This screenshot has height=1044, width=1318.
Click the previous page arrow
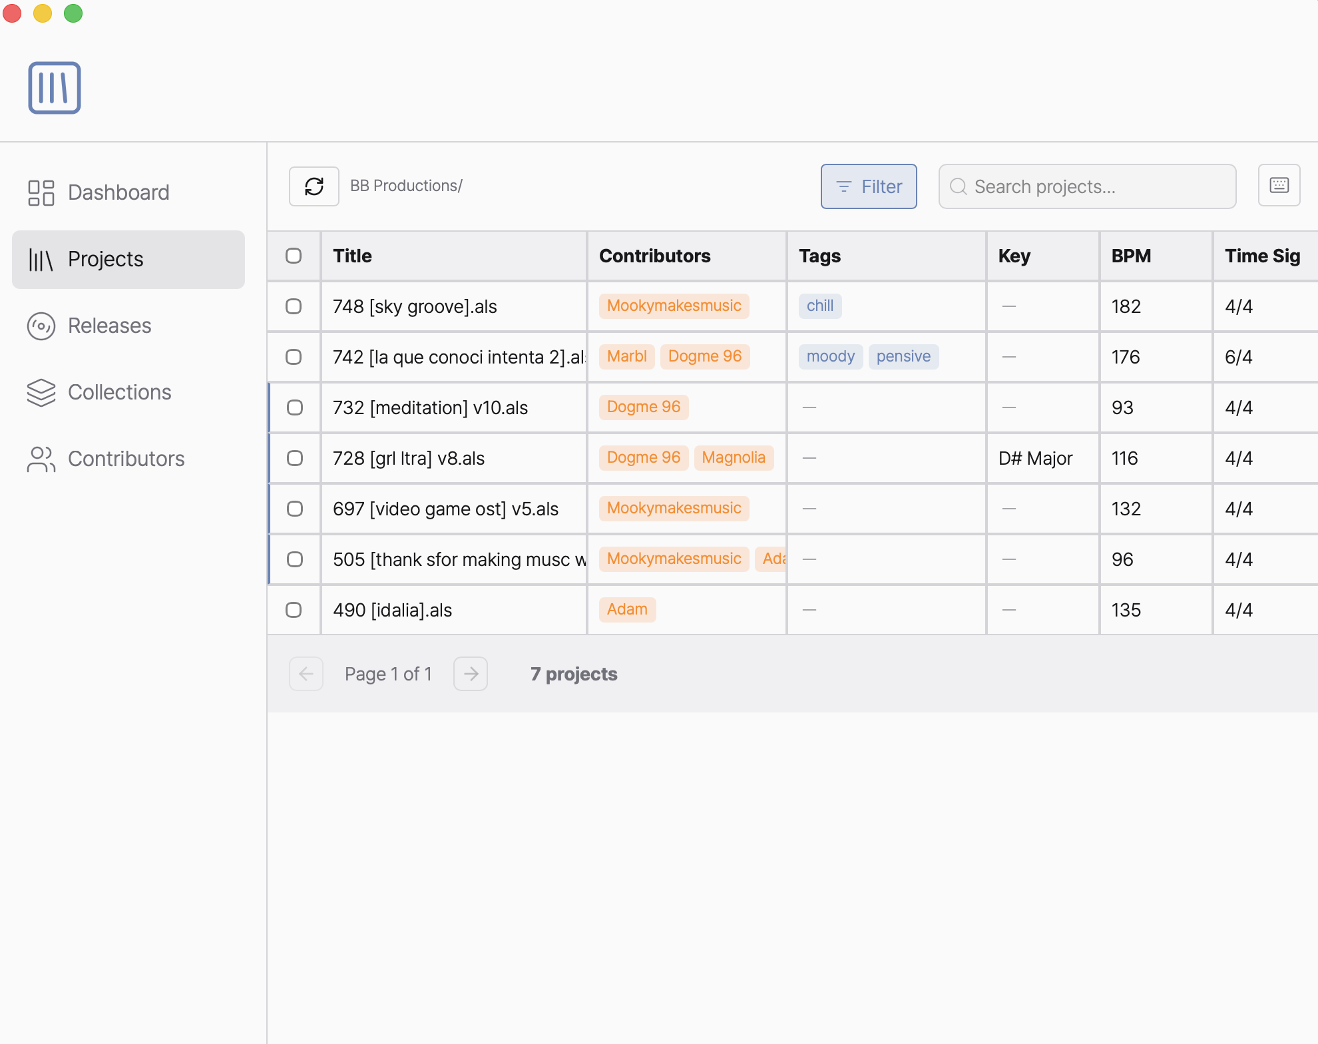coord(306,674)
